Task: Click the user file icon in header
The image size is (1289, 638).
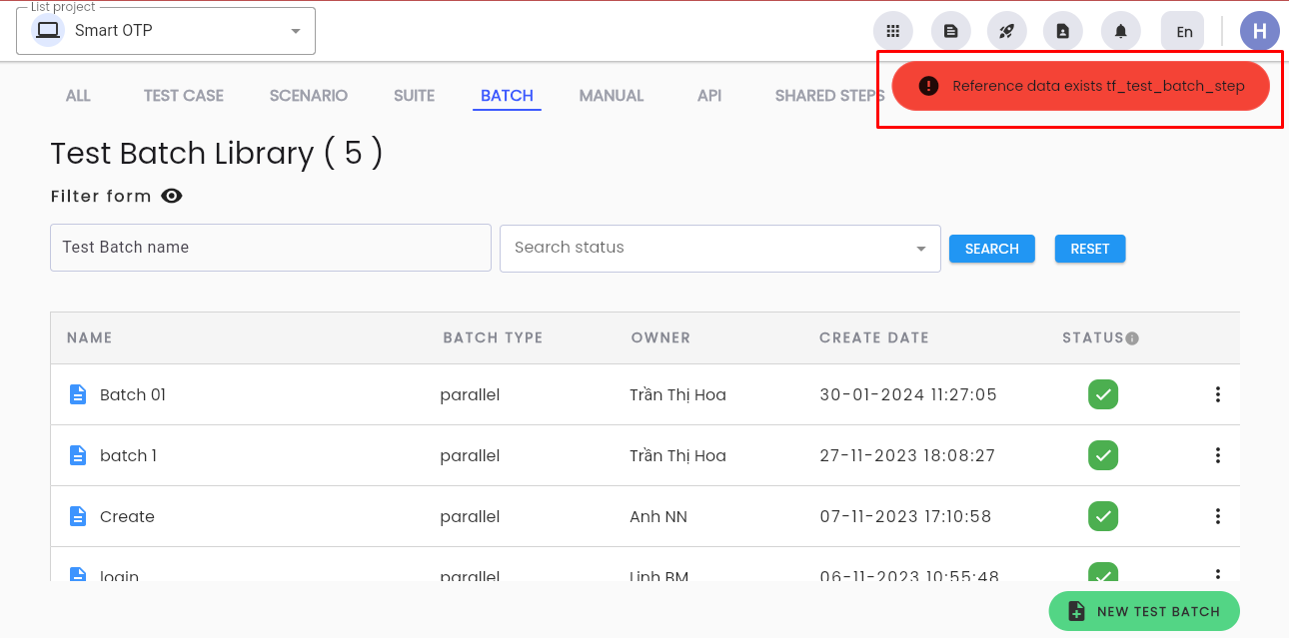Action: (1062, 31)
